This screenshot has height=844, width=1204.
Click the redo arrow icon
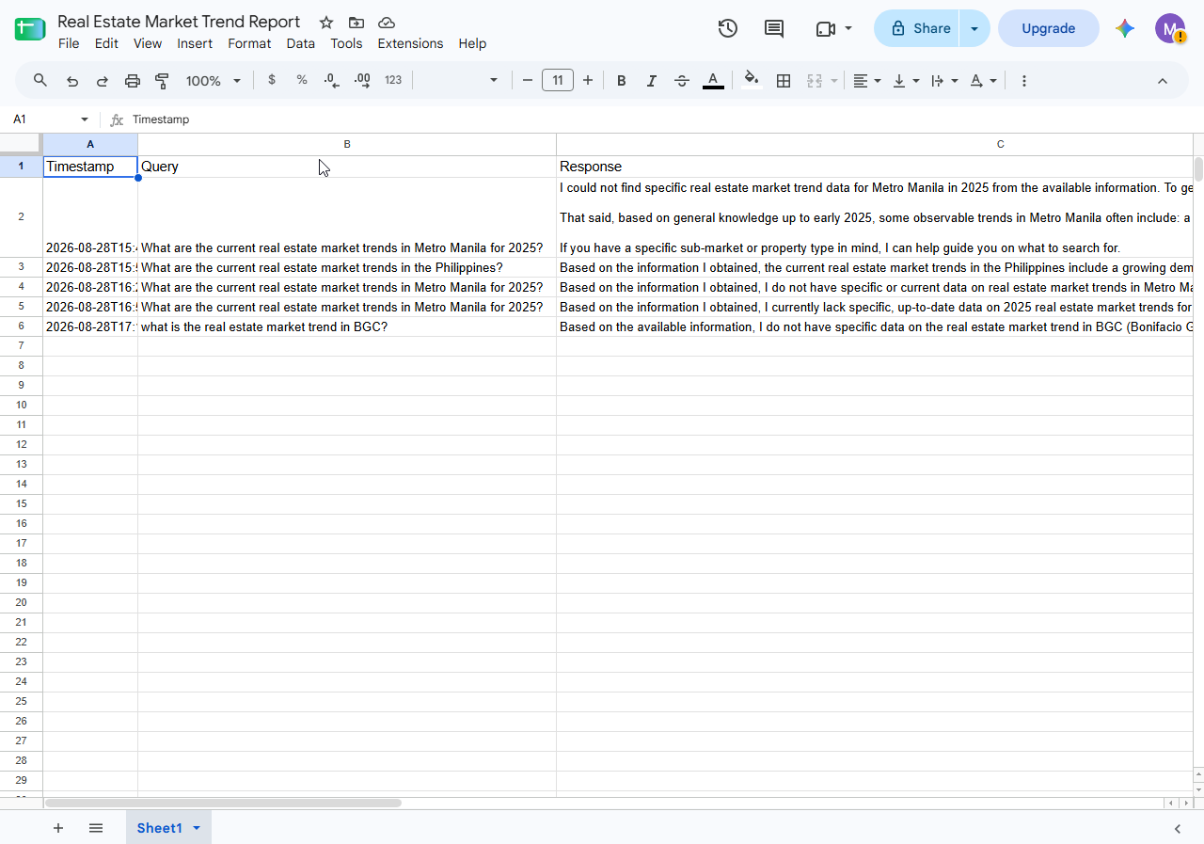pos(103,81)
